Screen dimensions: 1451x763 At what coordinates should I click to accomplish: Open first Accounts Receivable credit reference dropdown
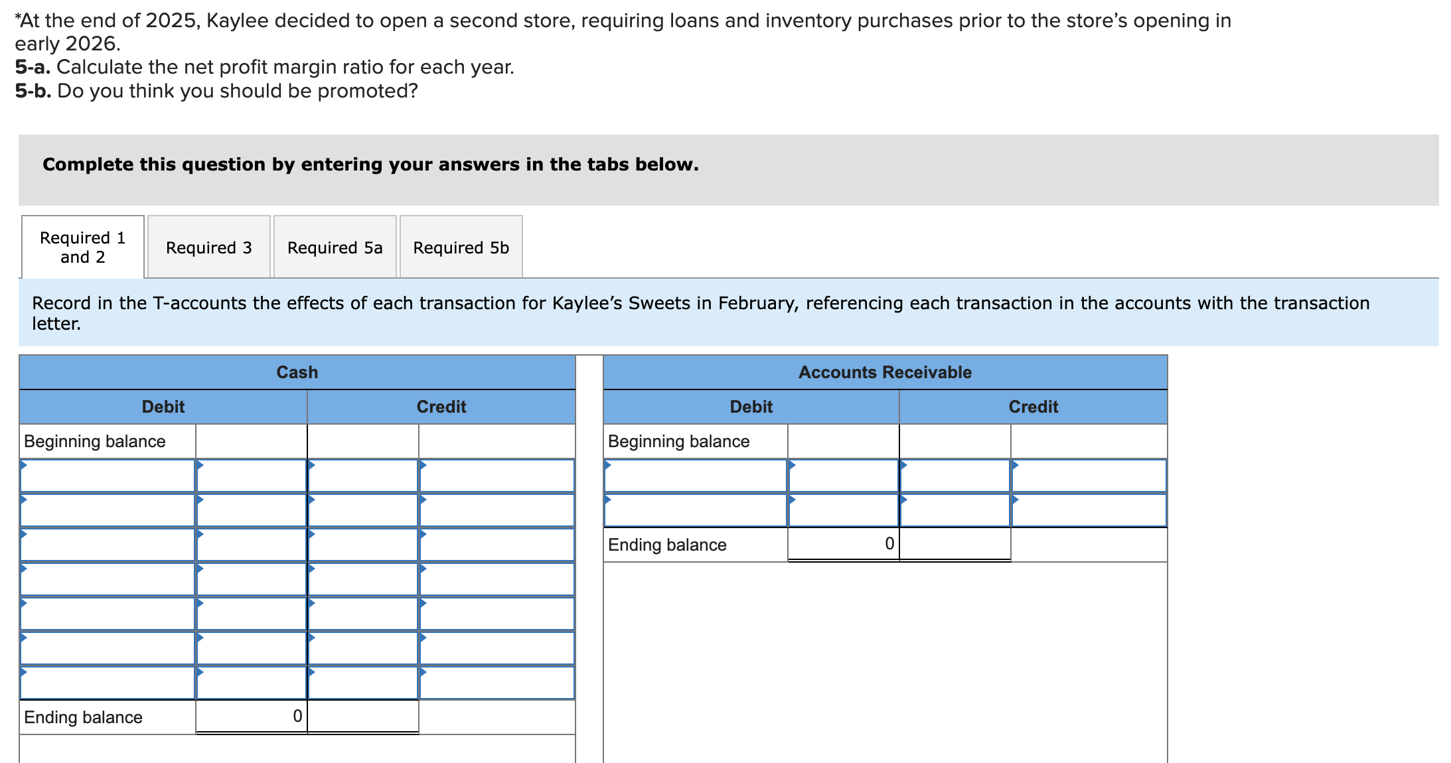point(1089,476)
